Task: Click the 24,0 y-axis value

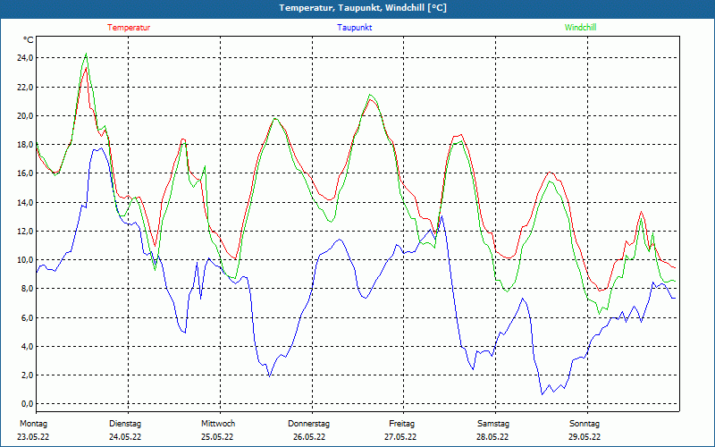Action: 25,58
